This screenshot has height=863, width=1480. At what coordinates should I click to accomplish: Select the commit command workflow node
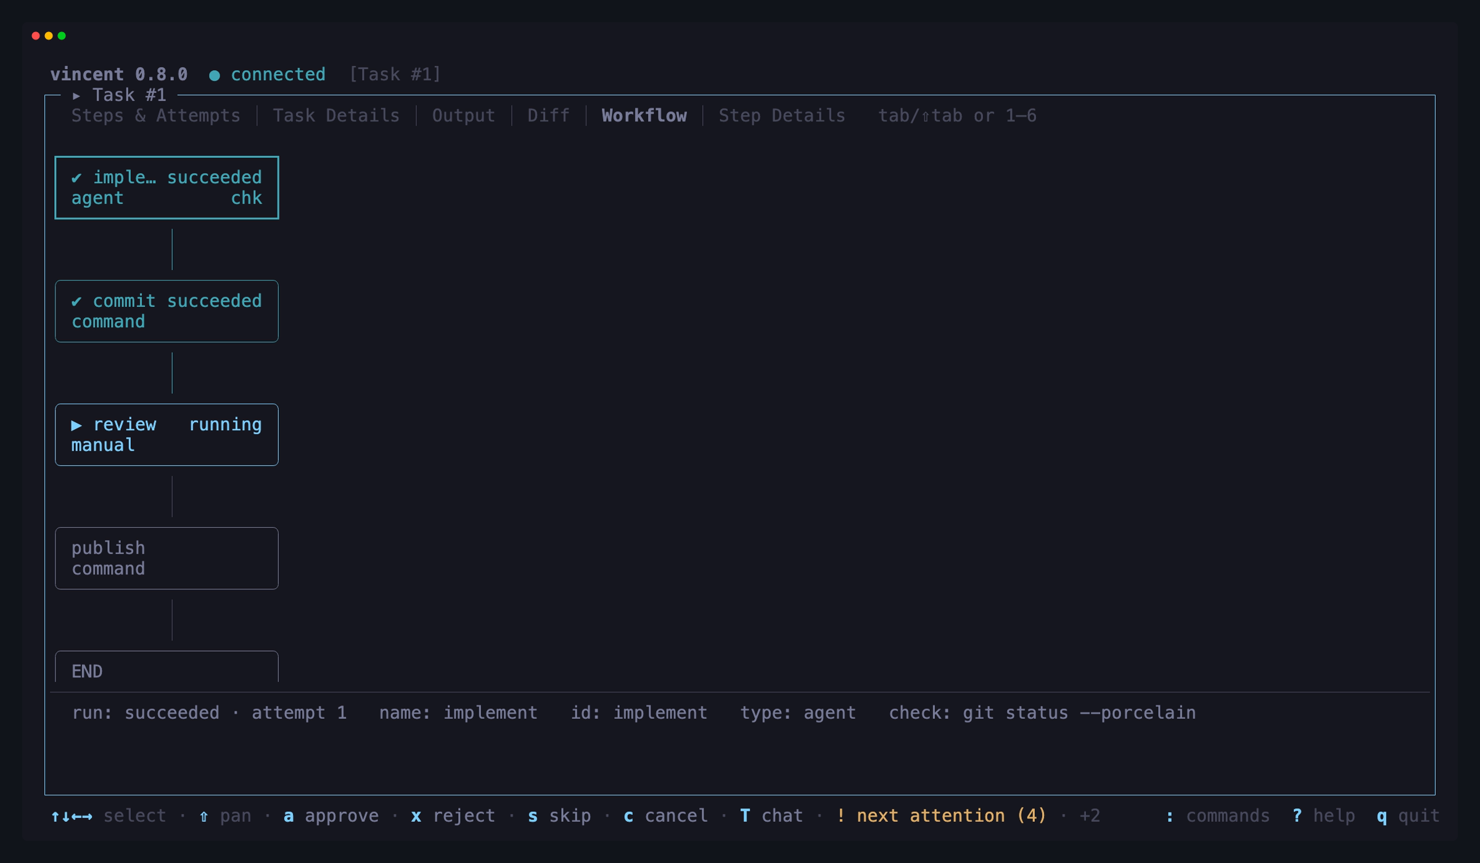(x=166, y=311)
